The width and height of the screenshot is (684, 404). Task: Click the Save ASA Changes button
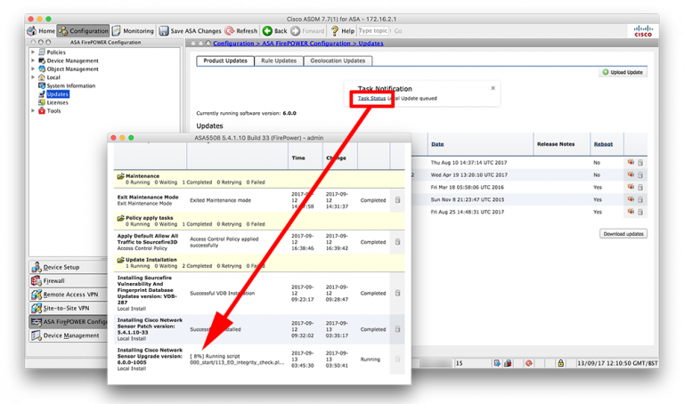[x=190, y=31]
